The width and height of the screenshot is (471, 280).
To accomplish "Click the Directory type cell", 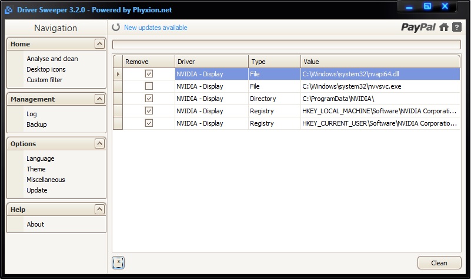I will [x=274, y=99].
